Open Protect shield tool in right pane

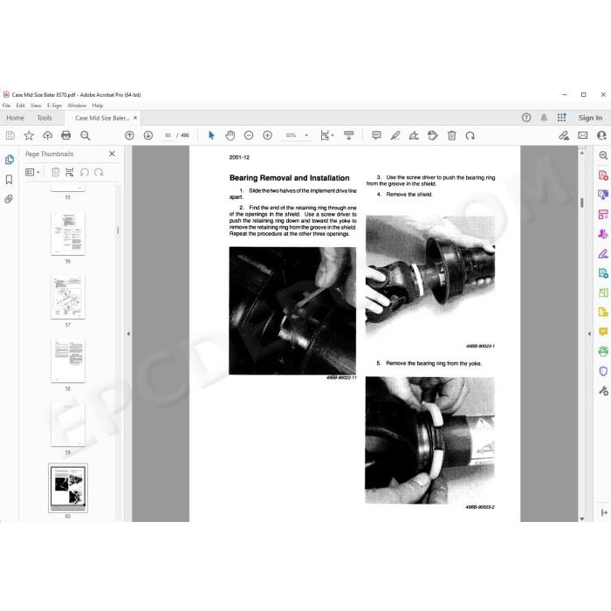(x=603, y=371)
